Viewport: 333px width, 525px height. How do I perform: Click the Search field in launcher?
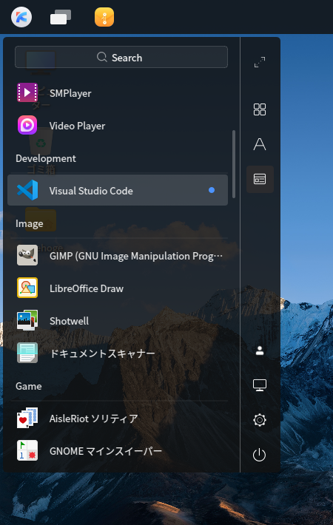(121, 57)
